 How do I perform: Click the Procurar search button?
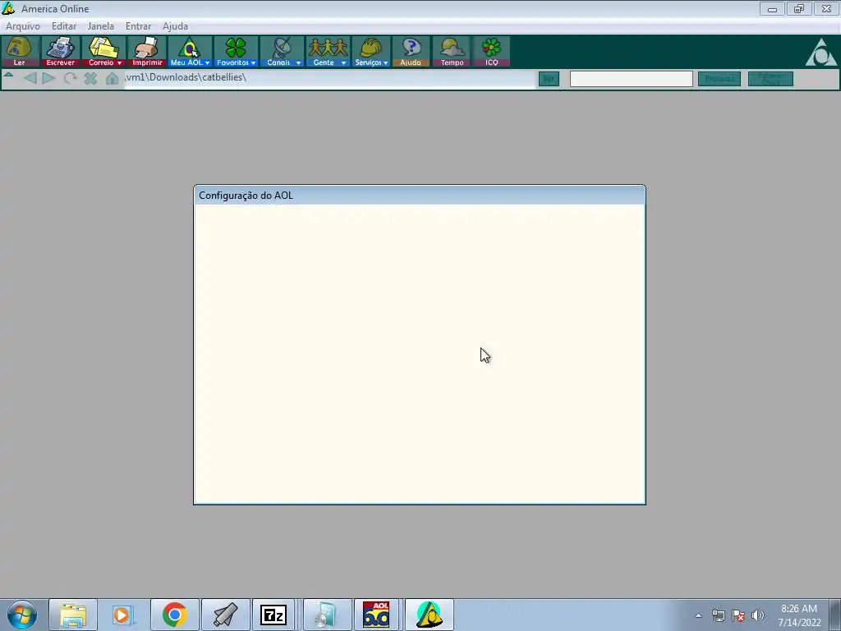pyautogui.click(x=719, y=79)
